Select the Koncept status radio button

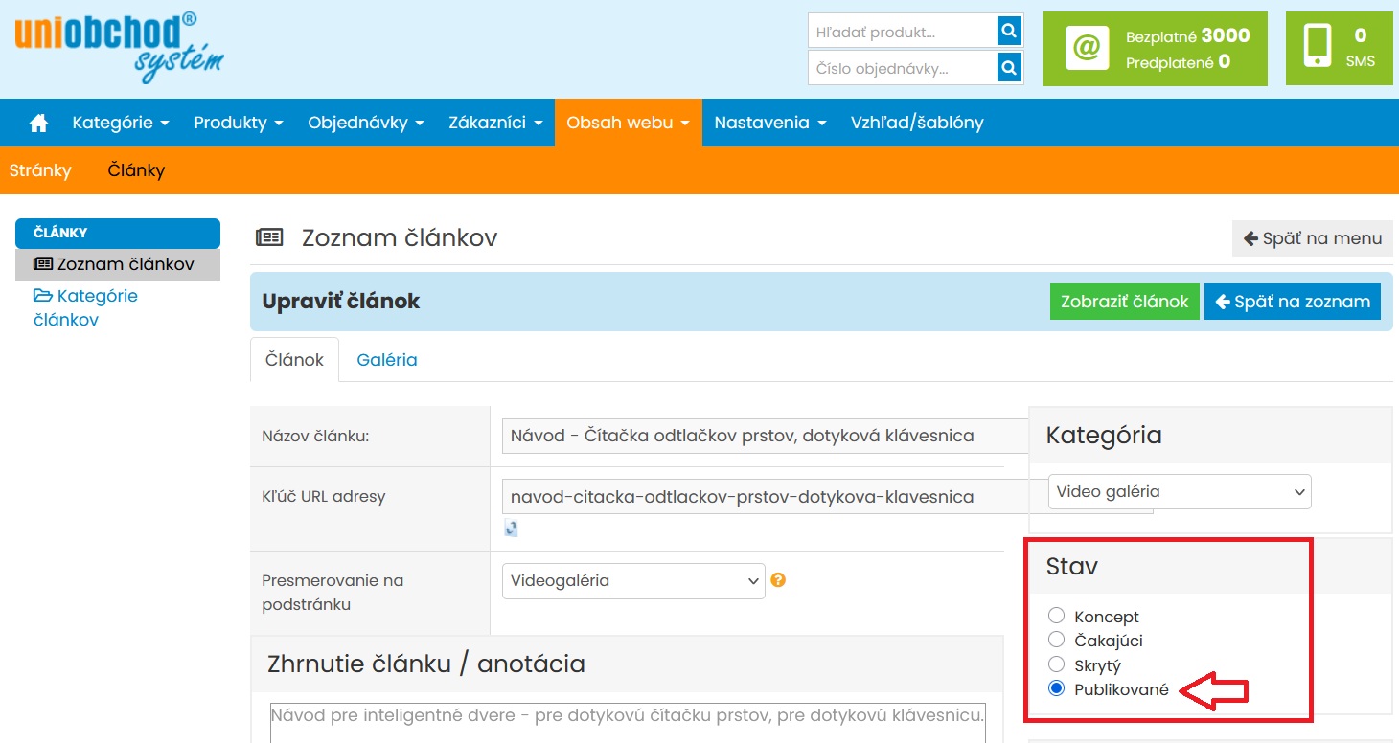click(x=1056, y=616)
